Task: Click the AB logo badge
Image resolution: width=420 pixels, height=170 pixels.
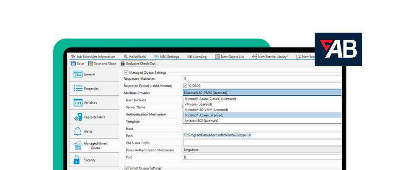Action: point(338,49)
